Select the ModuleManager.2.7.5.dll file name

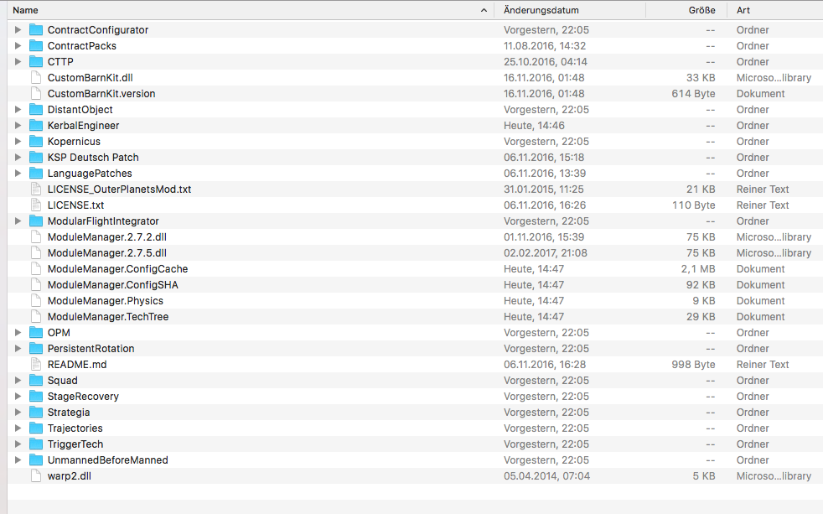pos(106,252)
